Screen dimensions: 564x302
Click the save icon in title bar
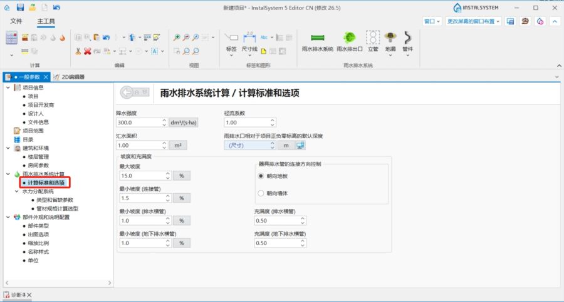click(x=20, y=8)
